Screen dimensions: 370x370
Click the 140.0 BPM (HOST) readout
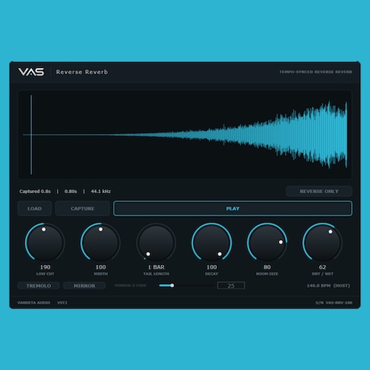(x=329, y=286)
